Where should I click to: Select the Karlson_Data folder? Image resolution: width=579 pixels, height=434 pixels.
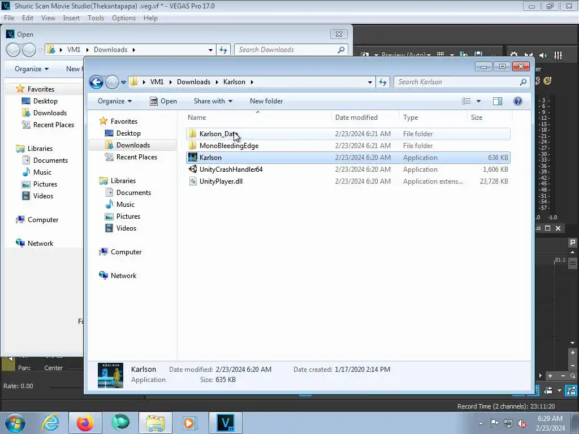348,134
